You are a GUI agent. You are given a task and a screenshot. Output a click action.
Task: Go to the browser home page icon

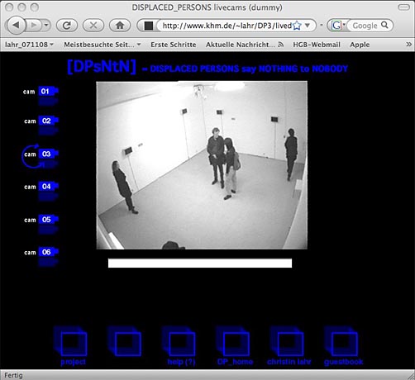120,26
